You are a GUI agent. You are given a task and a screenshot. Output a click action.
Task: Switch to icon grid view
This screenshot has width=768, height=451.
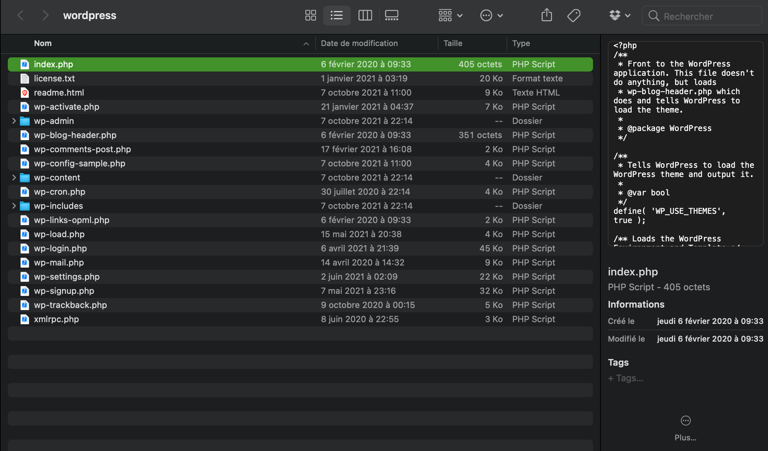(x=310, y=15)
